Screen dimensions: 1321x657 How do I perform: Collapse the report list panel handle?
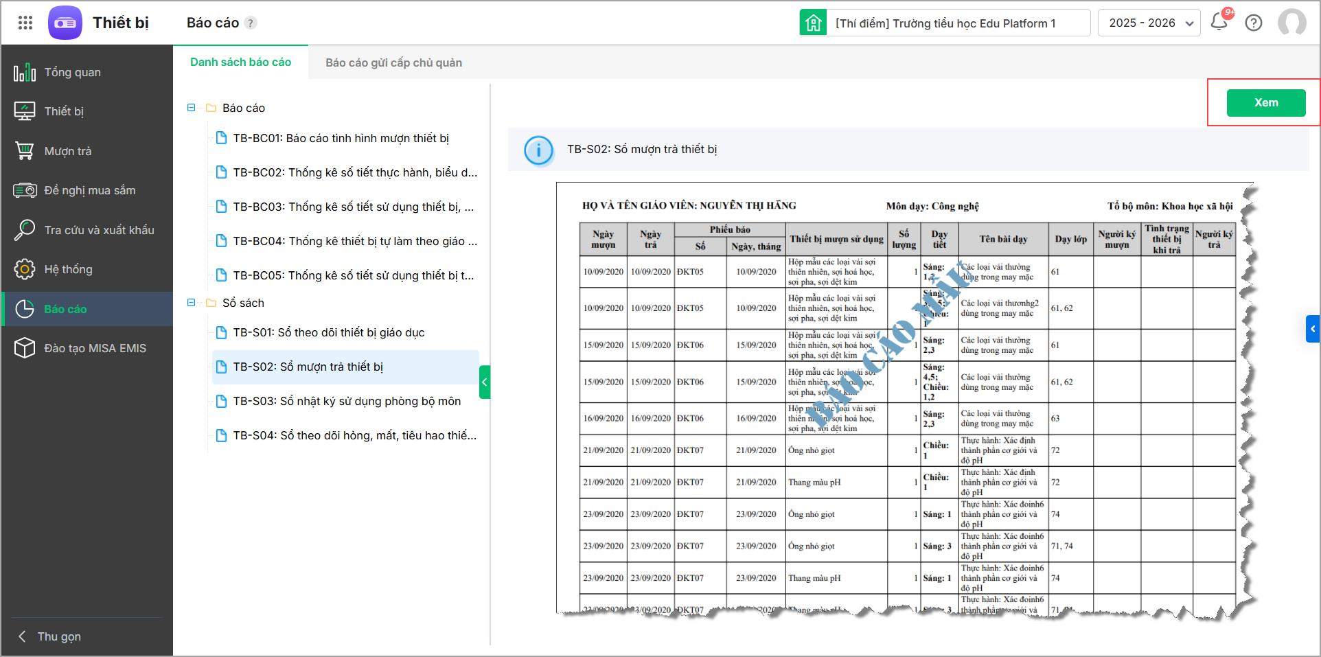click(484, 382)
